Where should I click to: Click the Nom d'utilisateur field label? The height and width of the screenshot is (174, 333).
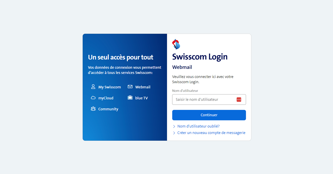(185, 91)
